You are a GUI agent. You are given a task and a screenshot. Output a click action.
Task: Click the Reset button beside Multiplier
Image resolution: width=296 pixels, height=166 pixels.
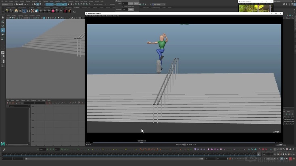pyautogui.click(x=131, y=9)
